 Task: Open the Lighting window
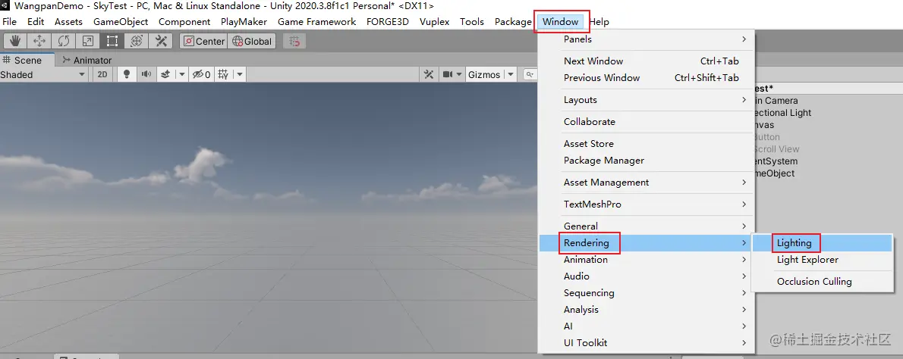click(x=823, y=243)
